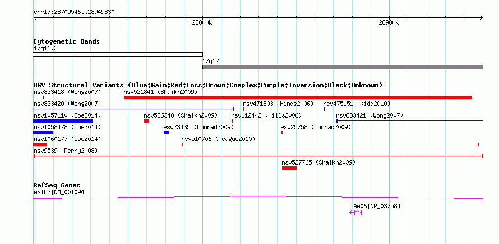This screenshot has width=499, height=244.
Task: Click the nsv521841 (Shaikh2009) label
Action: pyautogui.click(x=160, y=92)
